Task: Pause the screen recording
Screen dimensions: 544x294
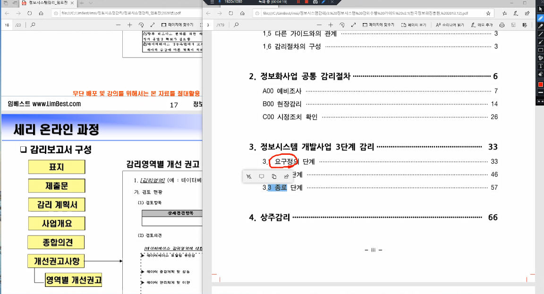Action: click(298, 2)
